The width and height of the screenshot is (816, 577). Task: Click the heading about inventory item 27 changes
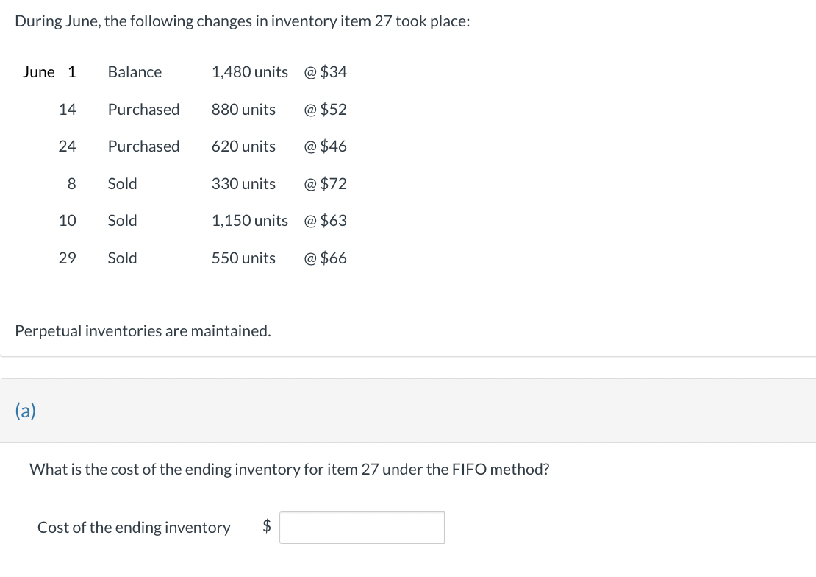pyautogui.click(x=241, y=21)
